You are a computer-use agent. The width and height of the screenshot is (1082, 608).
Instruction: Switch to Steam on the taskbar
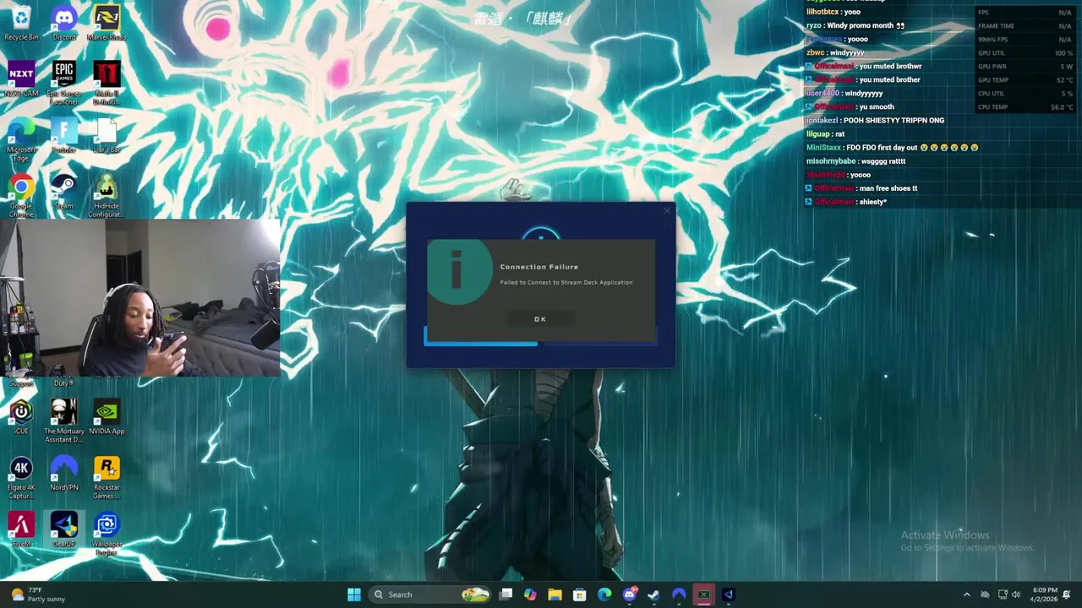653,594
